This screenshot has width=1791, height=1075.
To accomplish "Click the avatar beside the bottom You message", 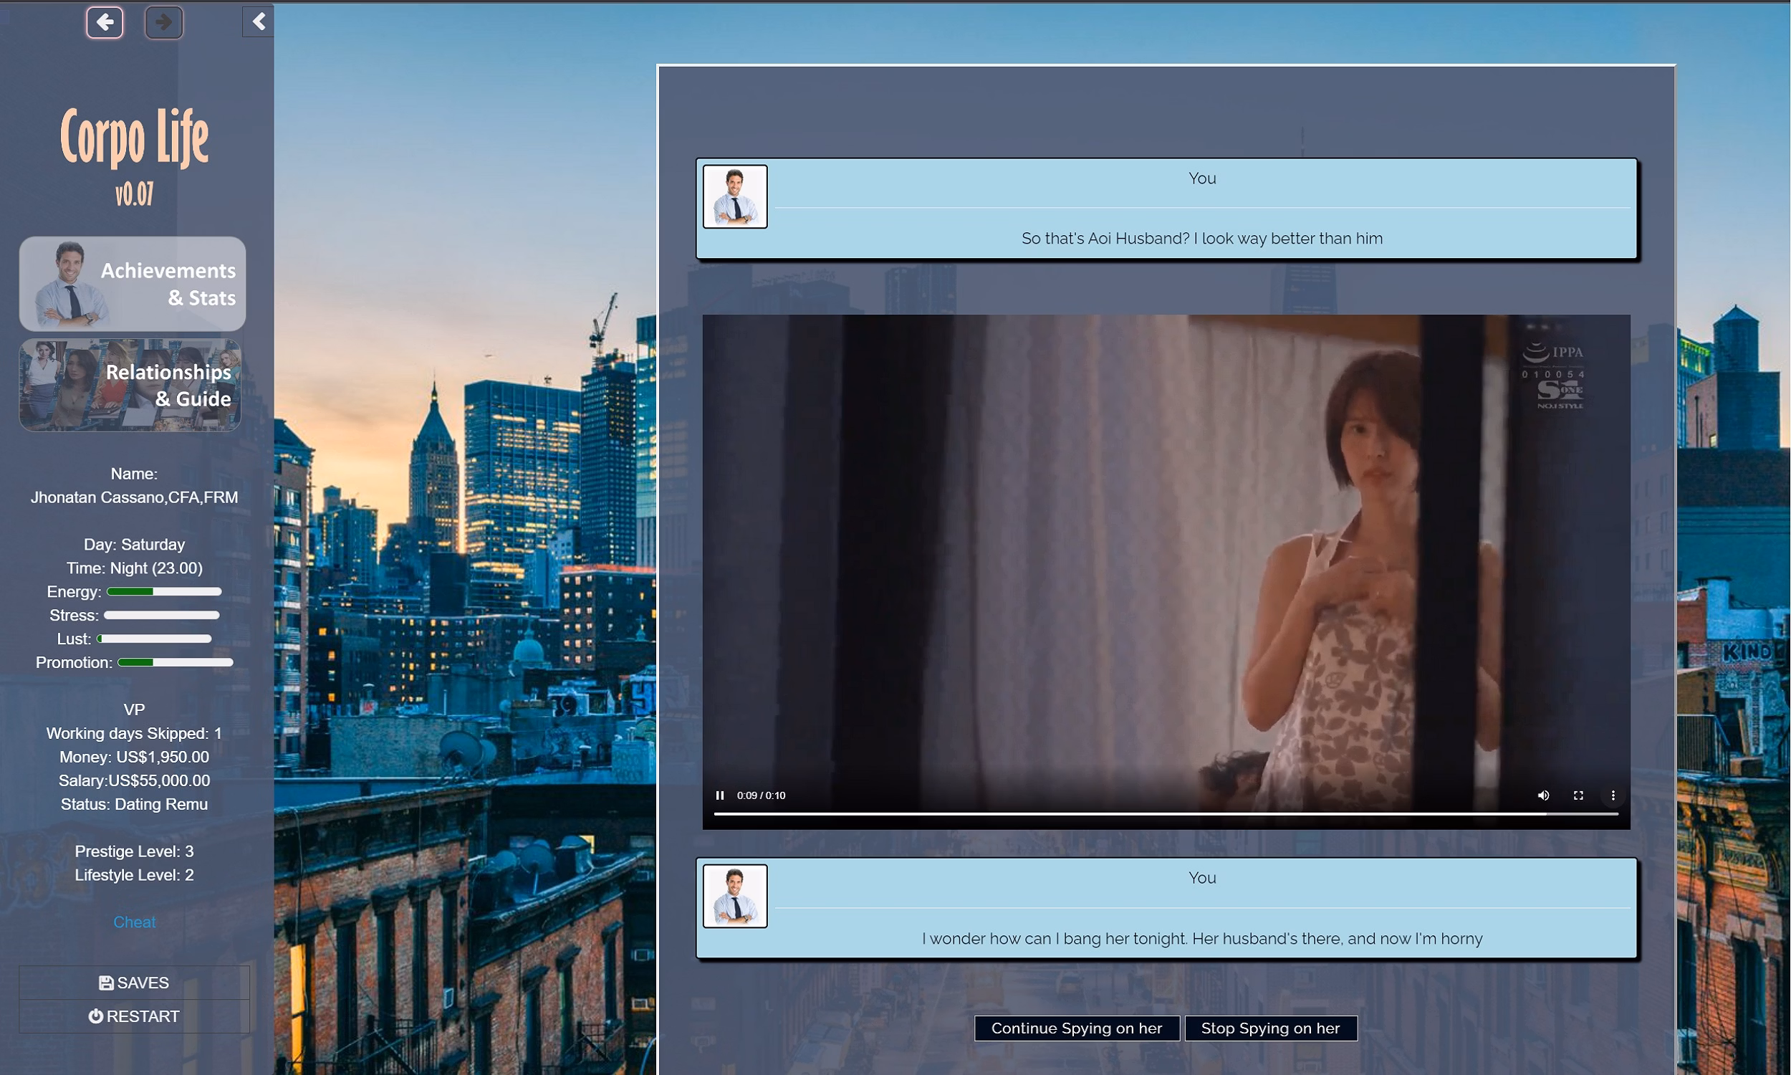I will coord(735,896).
